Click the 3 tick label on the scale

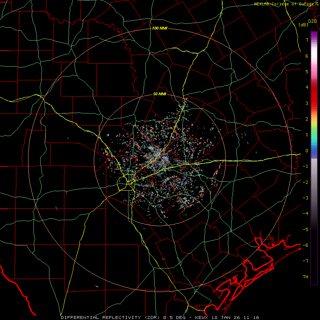307,103
